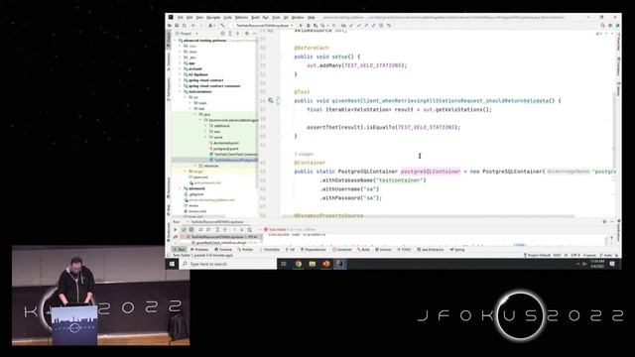Viewport: 635px width, 357px height.
Task: Toggle the Project side tool window tab
Action: pyautogui.click(x=169, y=40)
